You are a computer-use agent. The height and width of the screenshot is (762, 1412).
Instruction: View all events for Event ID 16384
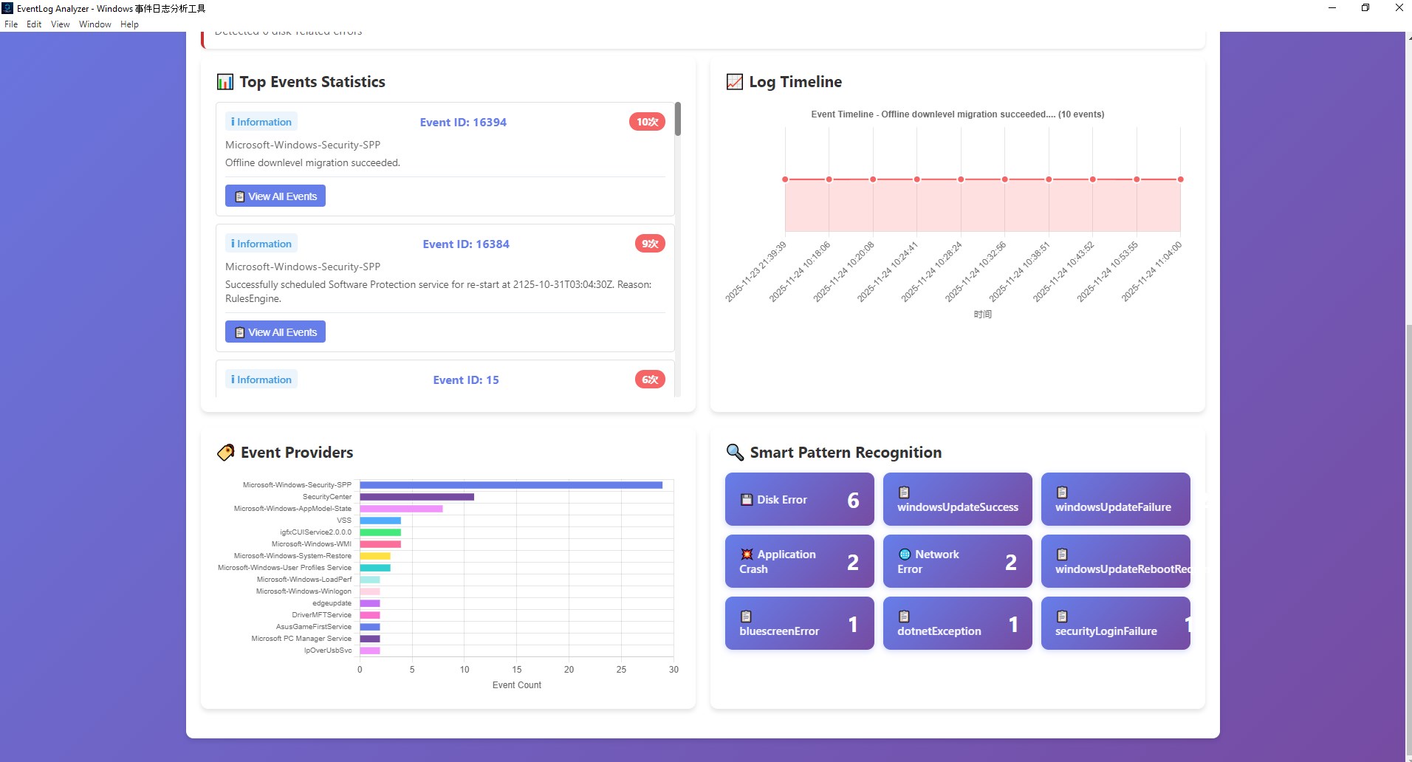pos(275,332)
